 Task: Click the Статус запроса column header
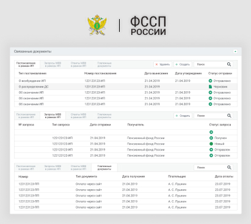click(x=220, y=125)
